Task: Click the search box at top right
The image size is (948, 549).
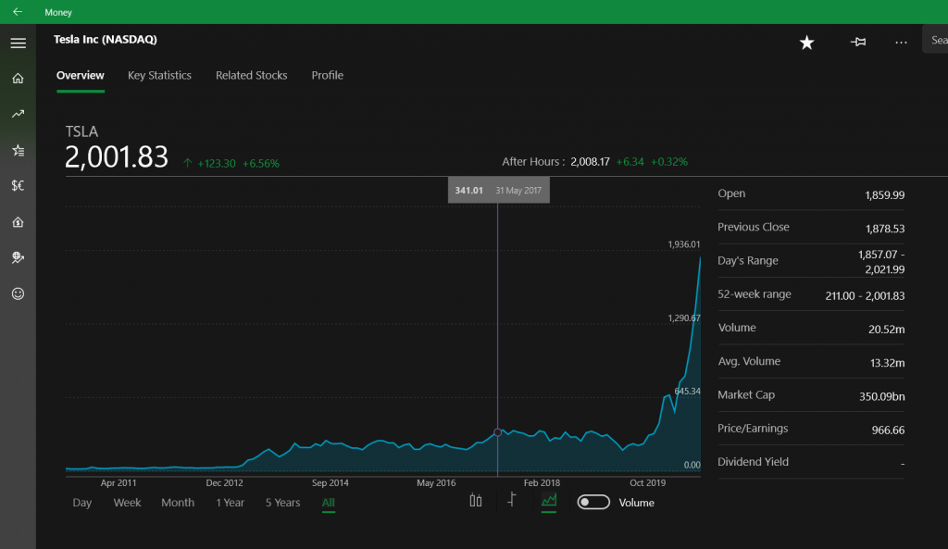Action: coord(935,40)
